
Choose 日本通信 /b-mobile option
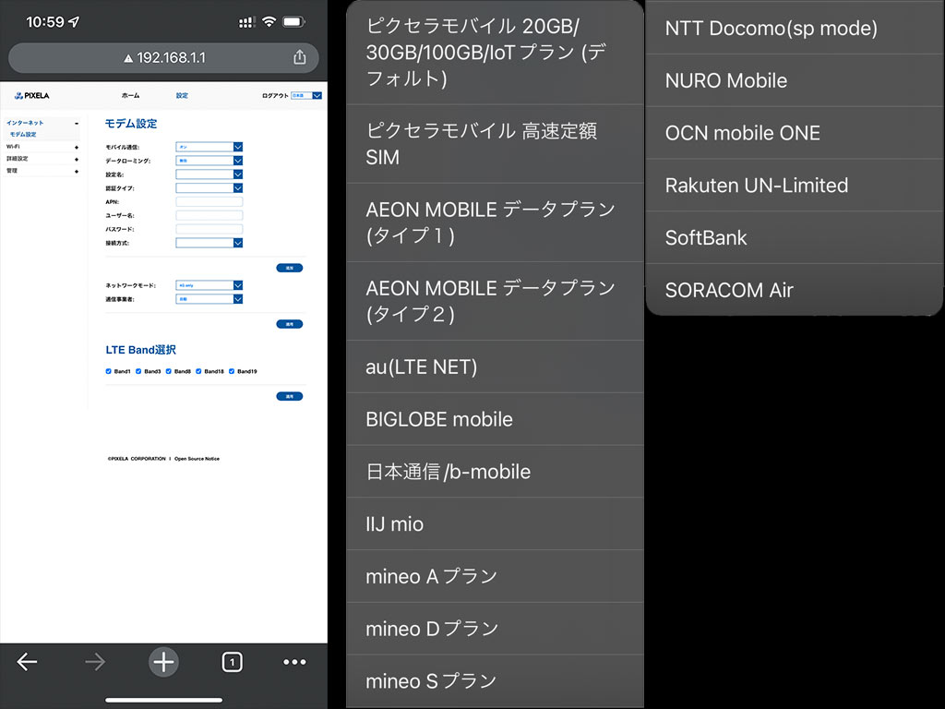coord(495,472)
